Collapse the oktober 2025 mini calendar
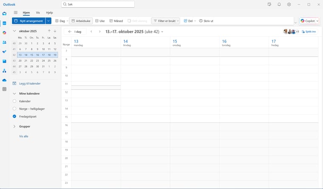 click(14, 31)
